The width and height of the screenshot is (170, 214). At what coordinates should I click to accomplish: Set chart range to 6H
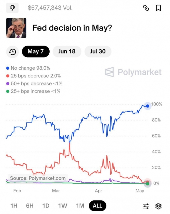point(30,206)
